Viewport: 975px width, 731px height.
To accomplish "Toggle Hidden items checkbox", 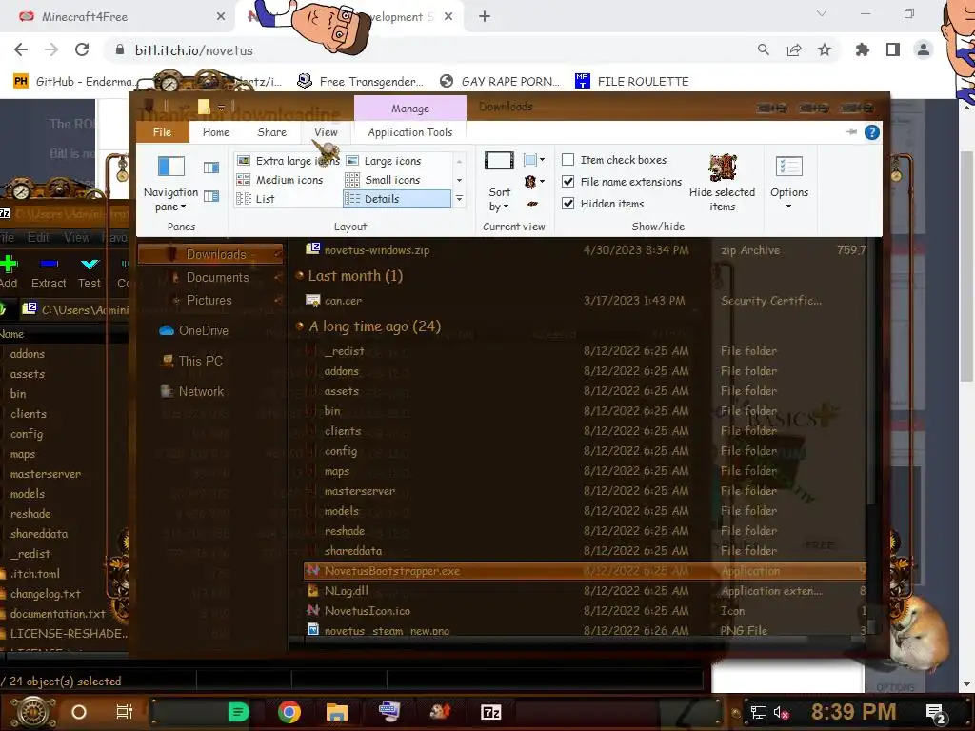I will (567, 204).
